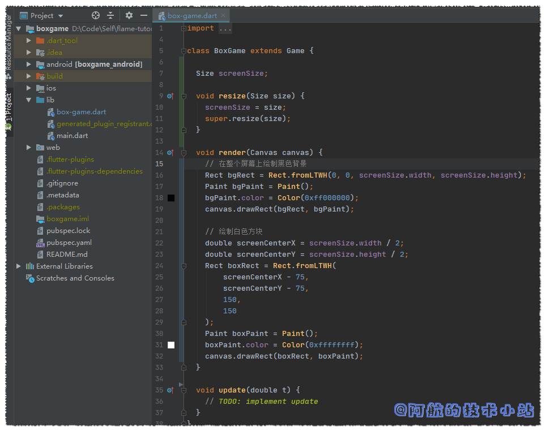Close the box-game.dart editor tab
The height and width of the screenshot is (431, 546).
tap(224, 16)
